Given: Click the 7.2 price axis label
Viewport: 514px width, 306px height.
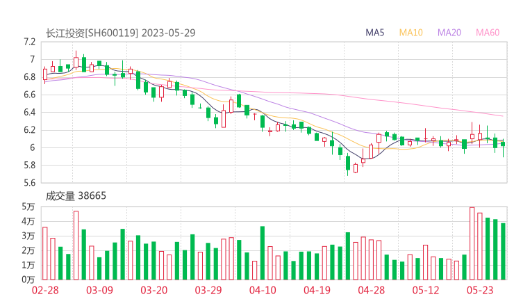Looking at the screenshot, I should click(29, 42).
